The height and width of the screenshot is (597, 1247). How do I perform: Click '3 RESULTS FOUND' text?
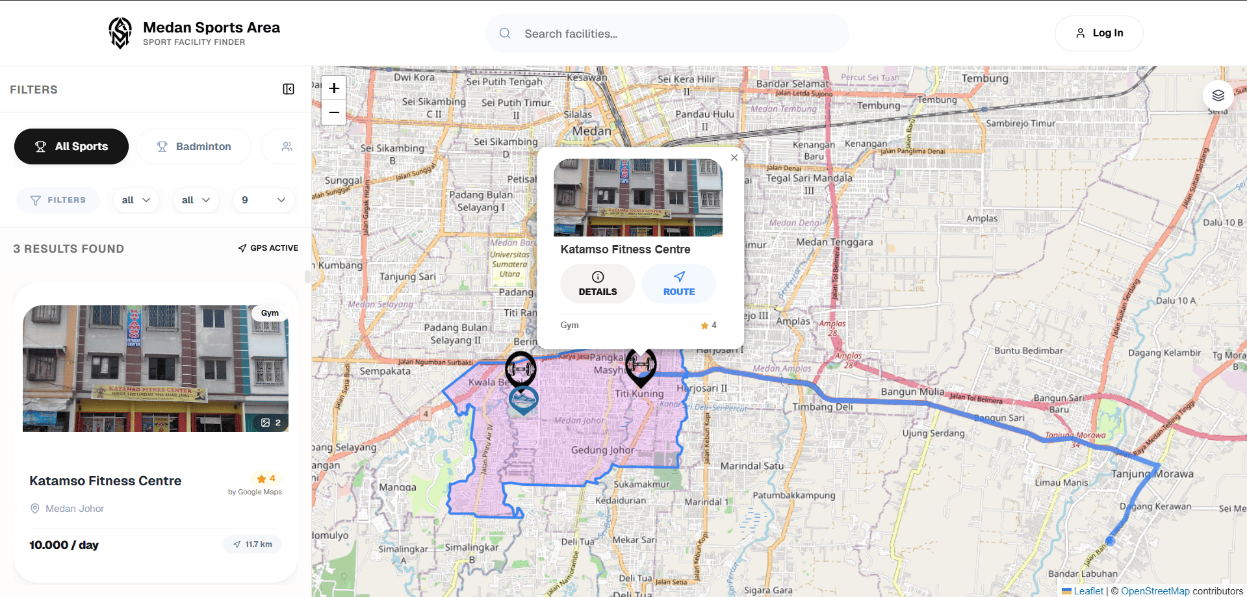[x=69, y=249]
